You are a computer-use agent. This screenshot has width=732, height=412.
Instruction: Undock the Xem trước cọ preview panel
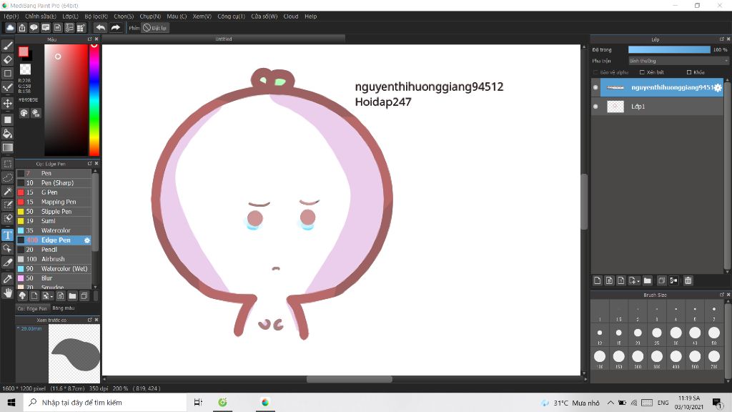coord(89,320)
